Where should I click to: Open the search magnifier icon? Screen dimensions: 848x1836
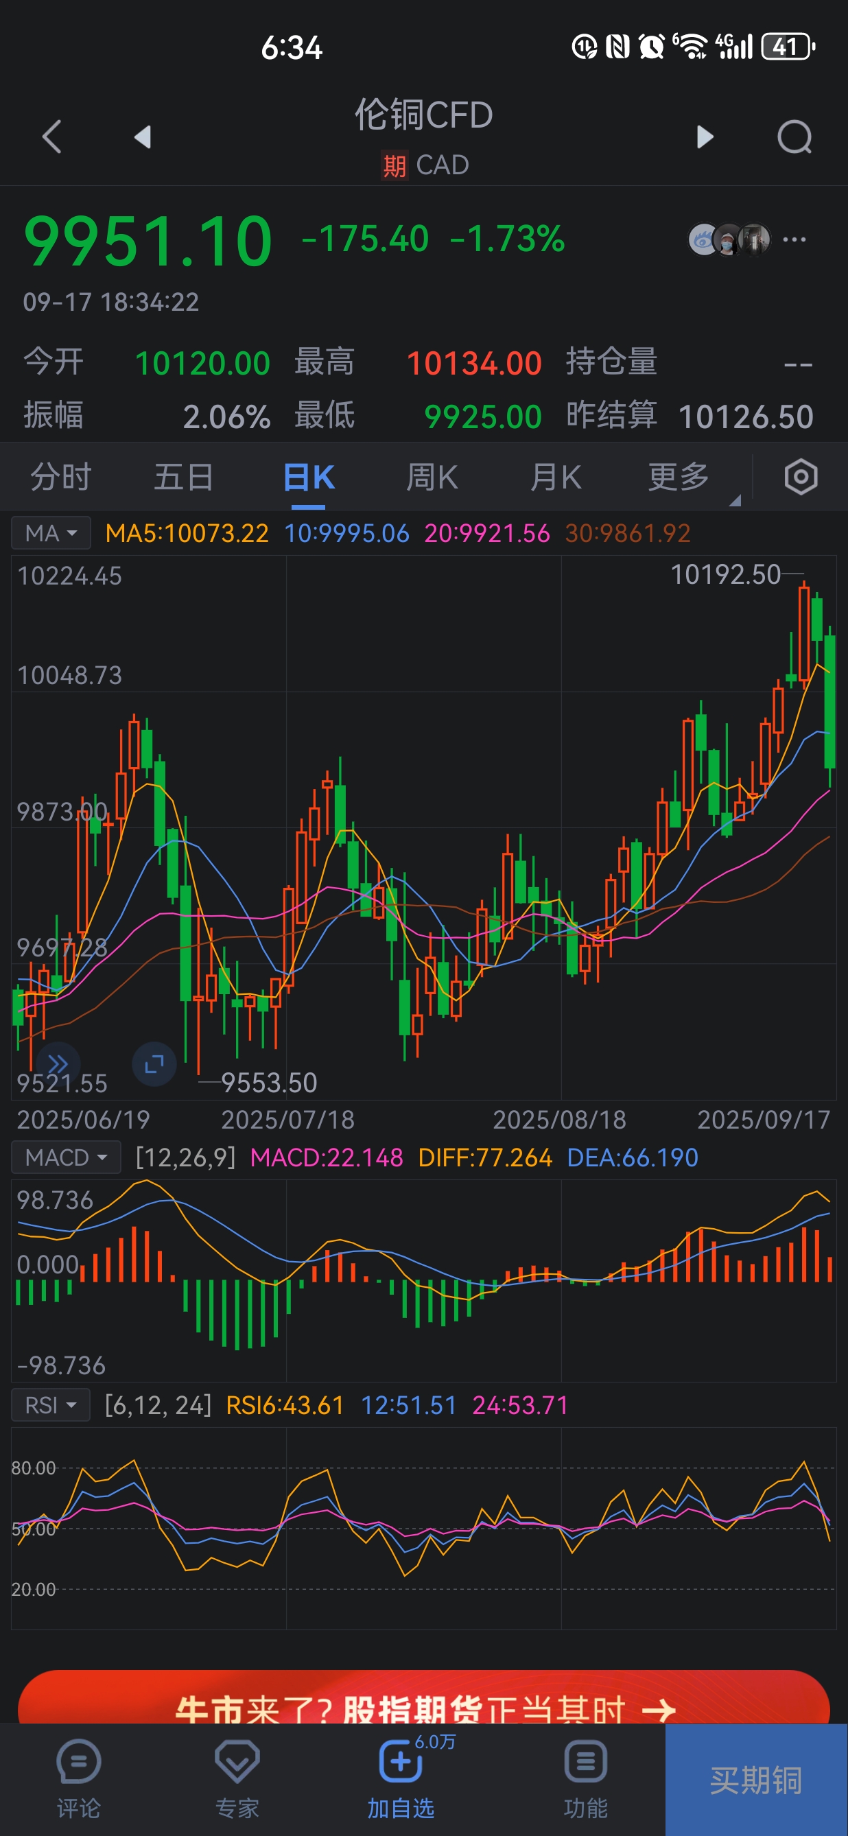coord(794,136)
